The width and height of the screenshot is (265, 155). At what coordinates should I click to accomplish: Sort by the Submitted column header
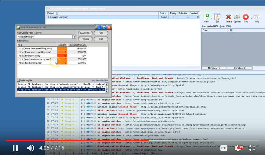click(x=183, y=13)
